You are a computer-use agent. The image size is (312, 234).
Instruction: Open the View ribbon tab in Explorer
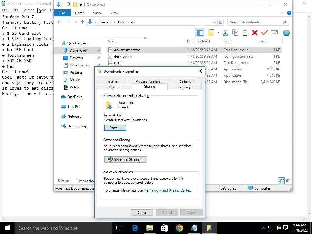(114, 13)
